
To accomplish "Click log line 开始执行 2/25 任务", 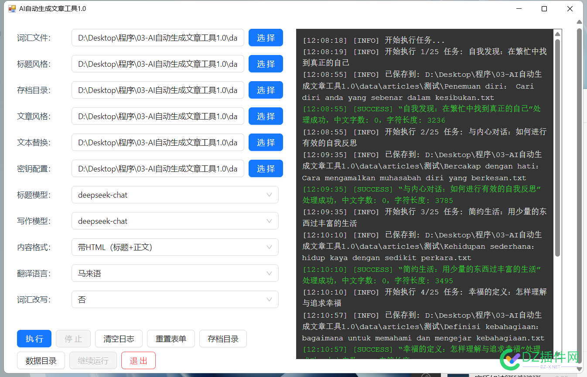I will click(x=424, y=137).
